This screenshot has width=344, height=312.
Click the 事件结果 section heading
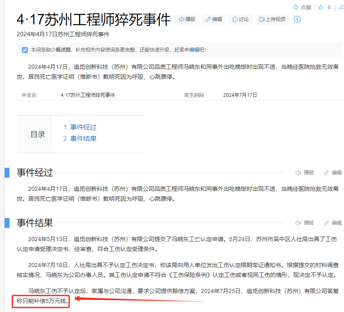pos(35,223)
